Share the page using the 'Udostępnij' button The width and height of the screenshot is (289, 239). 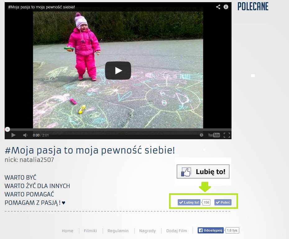click(210, 230)
